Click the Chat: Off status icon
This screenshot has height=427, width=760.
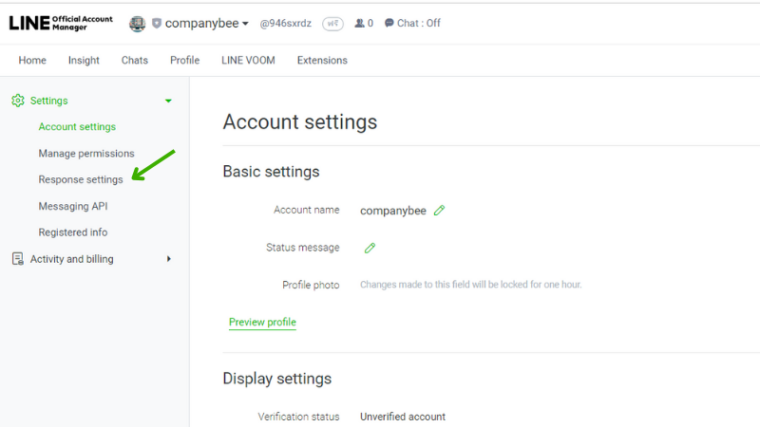point(389,23)
